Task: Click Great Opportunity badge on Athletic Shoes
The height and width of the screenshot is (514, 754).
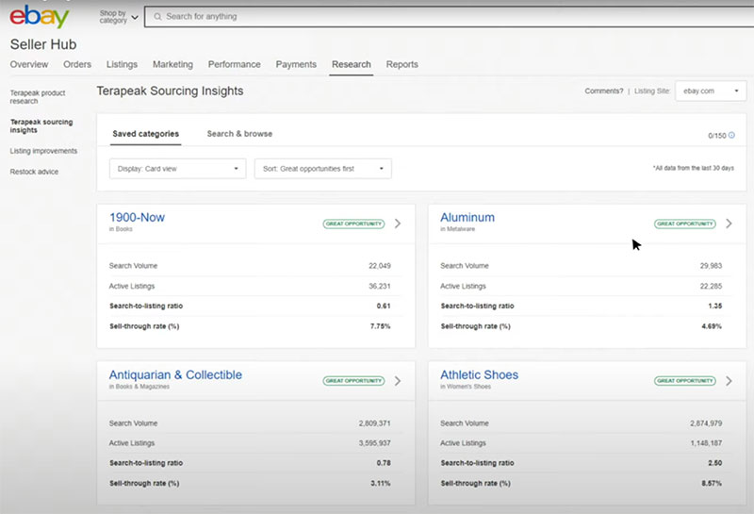Action: [685, 381]
